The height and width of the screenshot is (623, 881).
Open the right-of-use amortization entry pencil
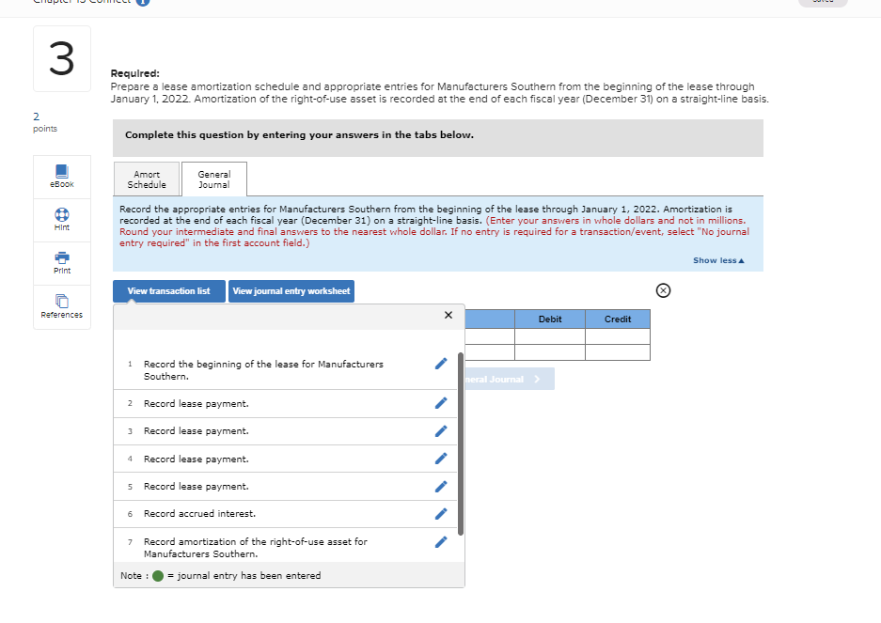440,541
